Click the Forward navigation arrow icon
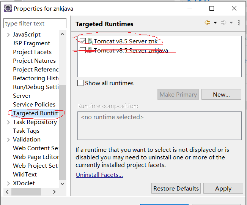This screenshot has width=247, height=205. tap(223, 22)
